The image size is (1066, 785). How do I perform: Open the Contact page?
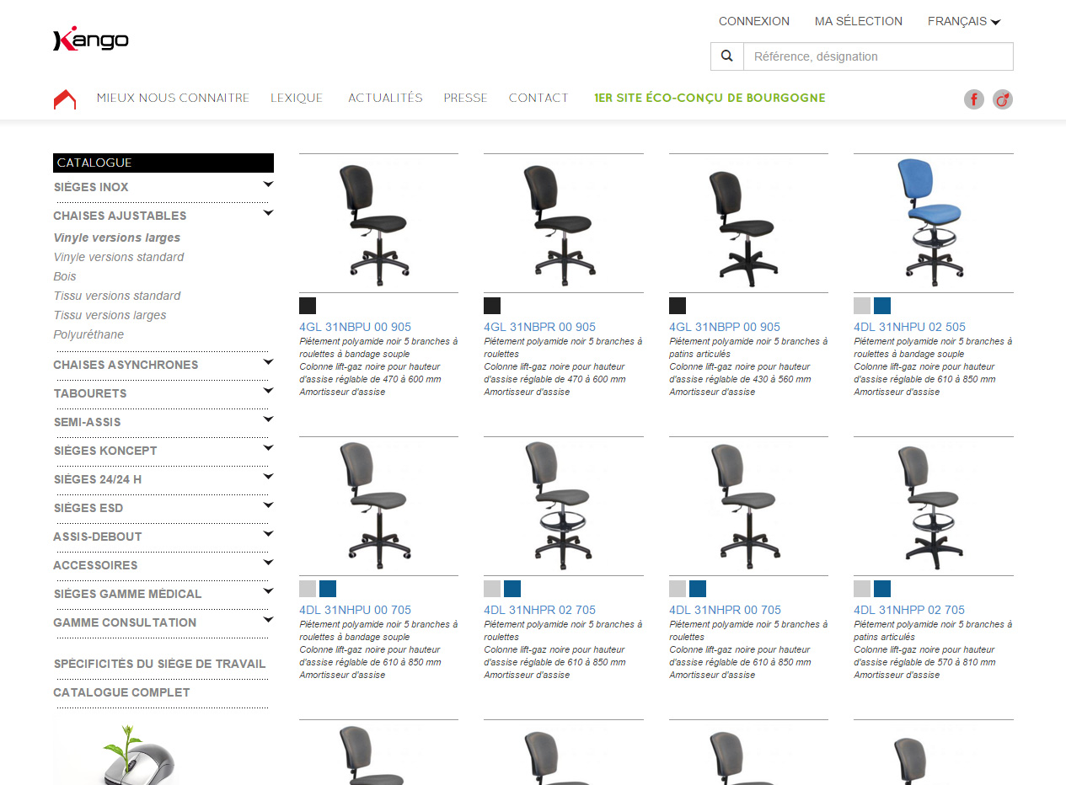pyautogui.click(x=538, y=98)
